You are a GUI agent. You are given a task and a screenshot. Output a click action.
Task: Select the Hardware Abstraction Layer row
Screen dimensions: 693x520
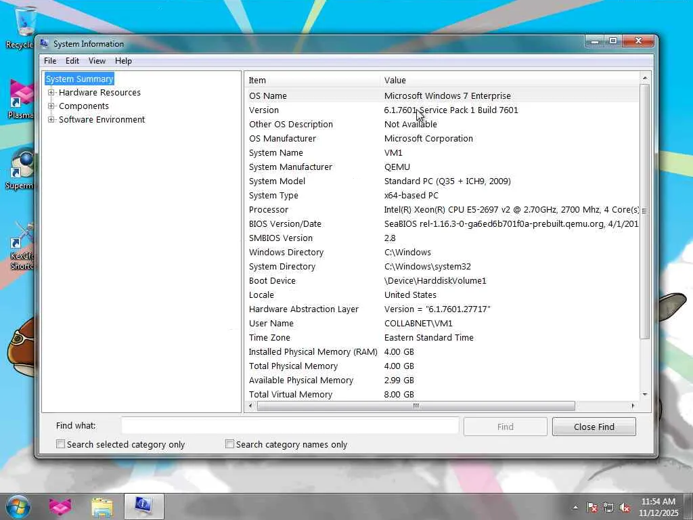(442, 309)
